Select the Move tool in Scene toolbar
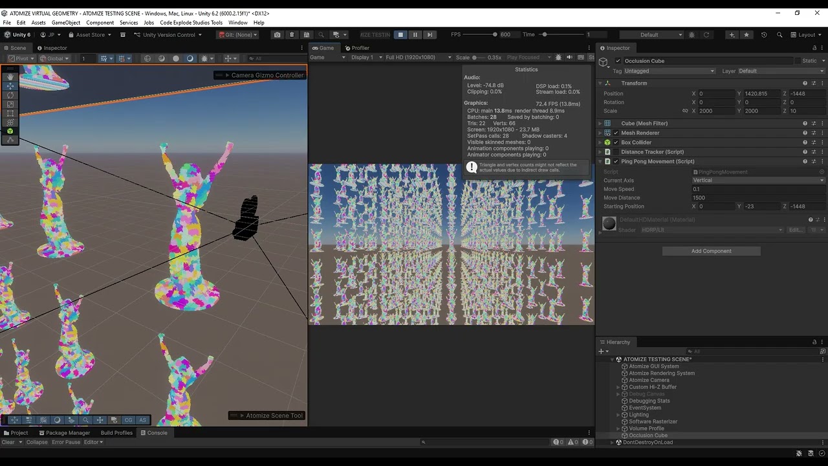The height and width of the screenshot is (466, 828). click(10, 86)
